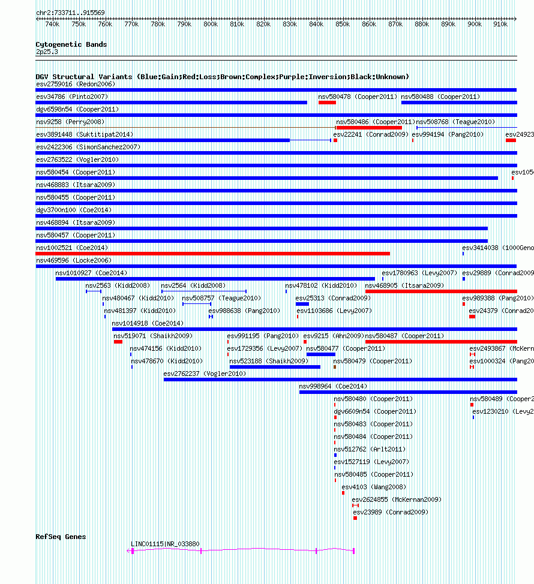Click esv1527119 (Levy2007) label
The width and height of the screenshot is (534, 584).
(x=371, y=462)
